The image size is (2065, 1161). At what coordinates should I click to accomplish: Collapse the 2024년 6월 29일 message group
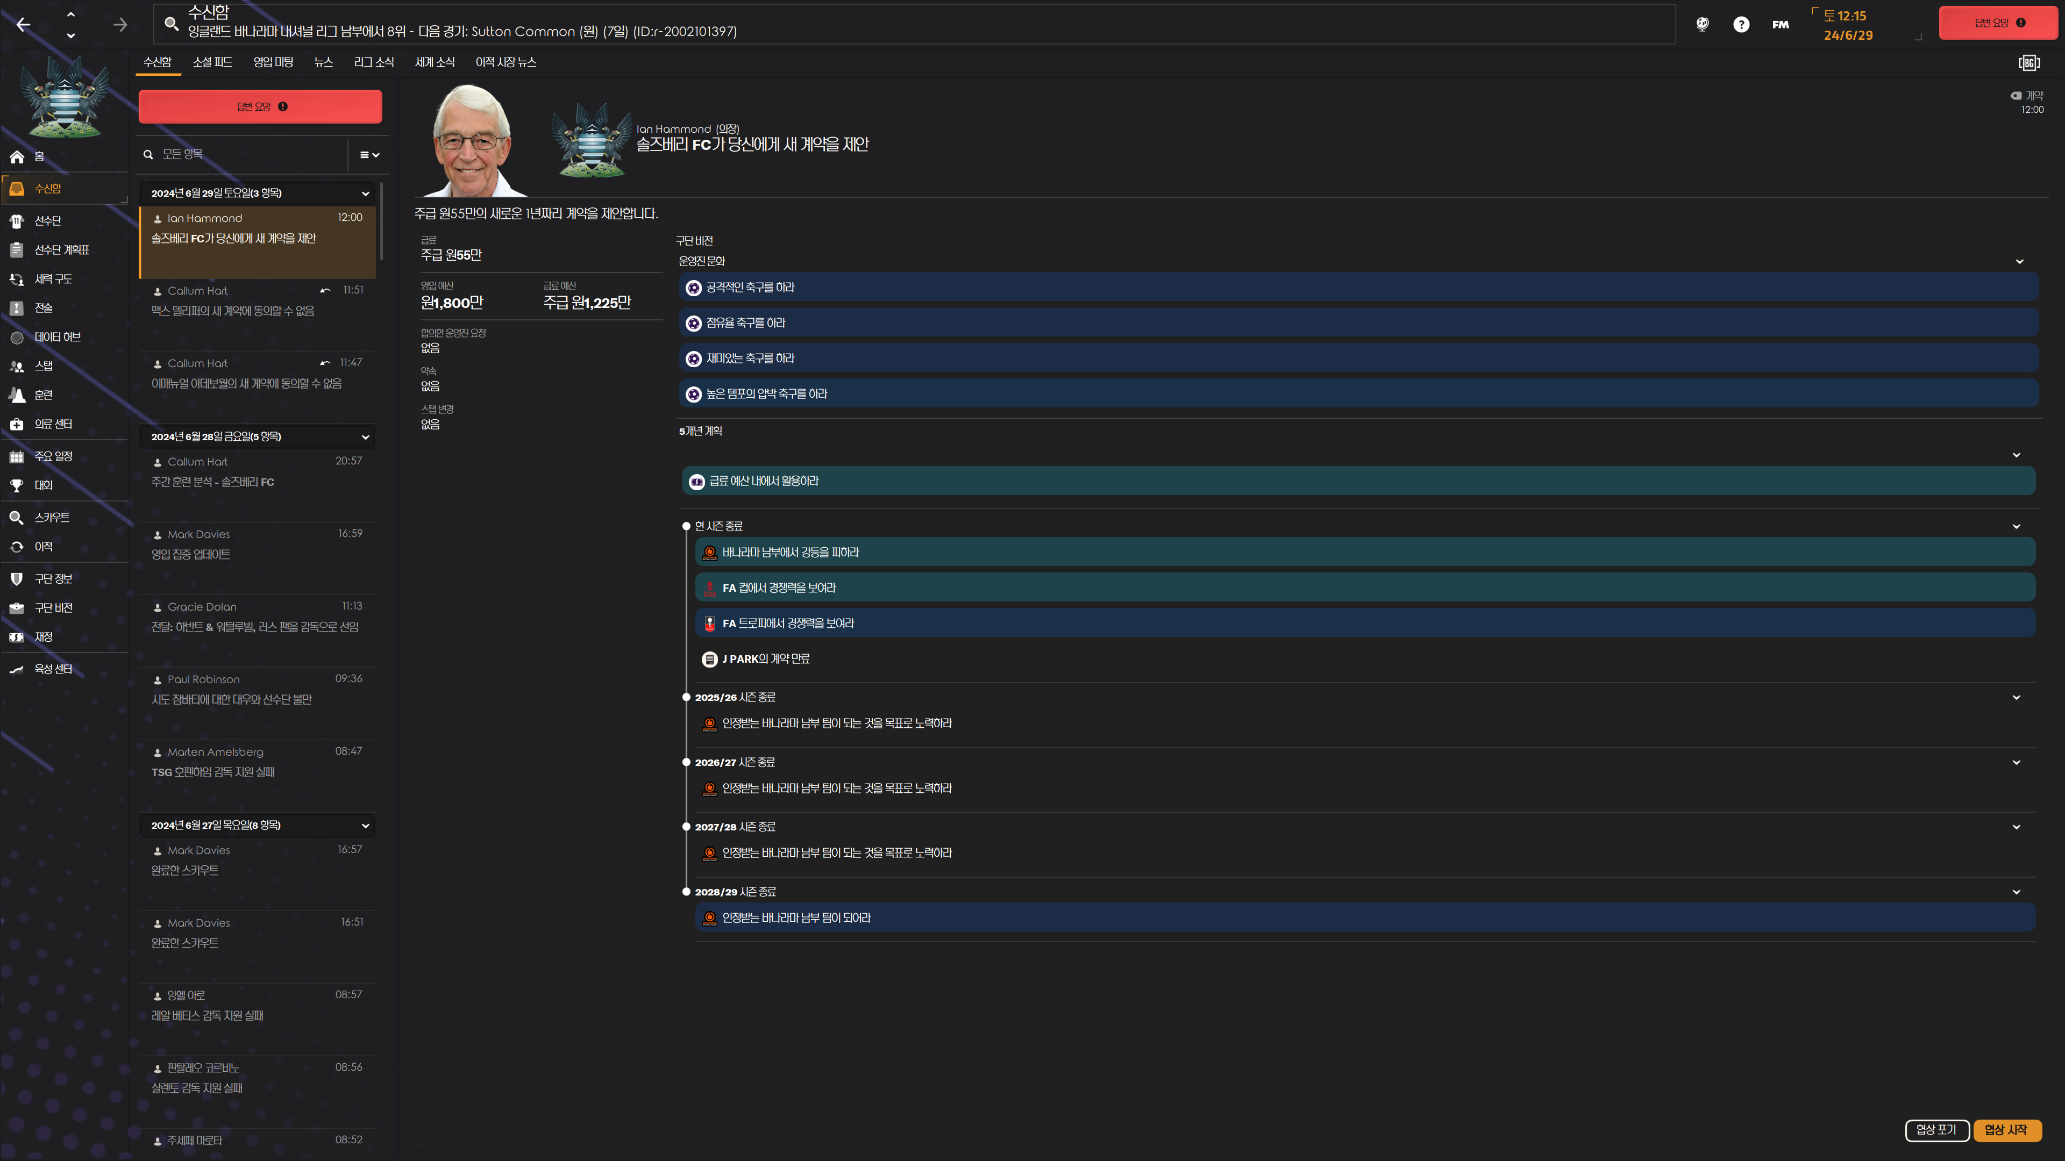pos(366,193)
